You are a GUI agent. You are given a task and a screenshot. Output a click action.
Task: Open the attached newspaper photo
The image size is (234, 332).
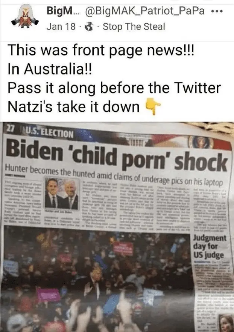117,227
